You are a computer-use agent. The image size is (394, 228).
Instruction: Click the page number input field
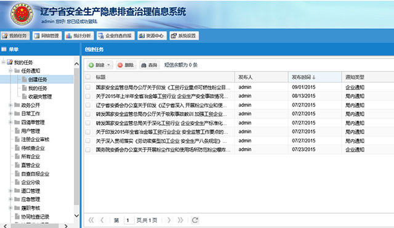coord(129,220)
